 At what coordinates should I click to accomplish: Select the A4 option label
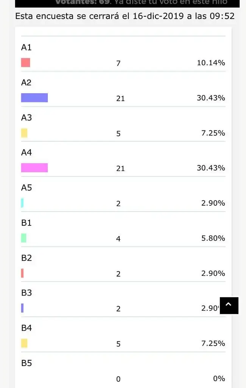tap(26, 152)
